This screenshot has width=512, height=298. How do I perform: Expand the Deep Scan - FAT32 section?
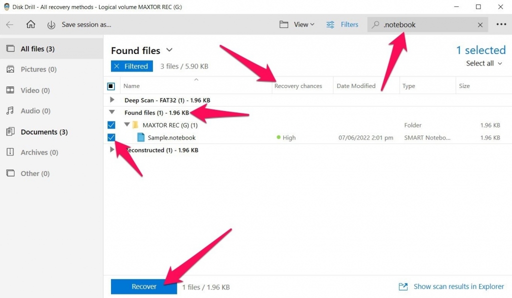pos(111,99)
